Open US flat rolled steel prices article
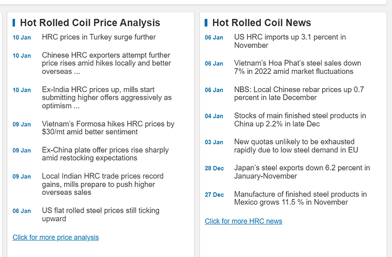392x257 pixels. [x=101, y=214]
